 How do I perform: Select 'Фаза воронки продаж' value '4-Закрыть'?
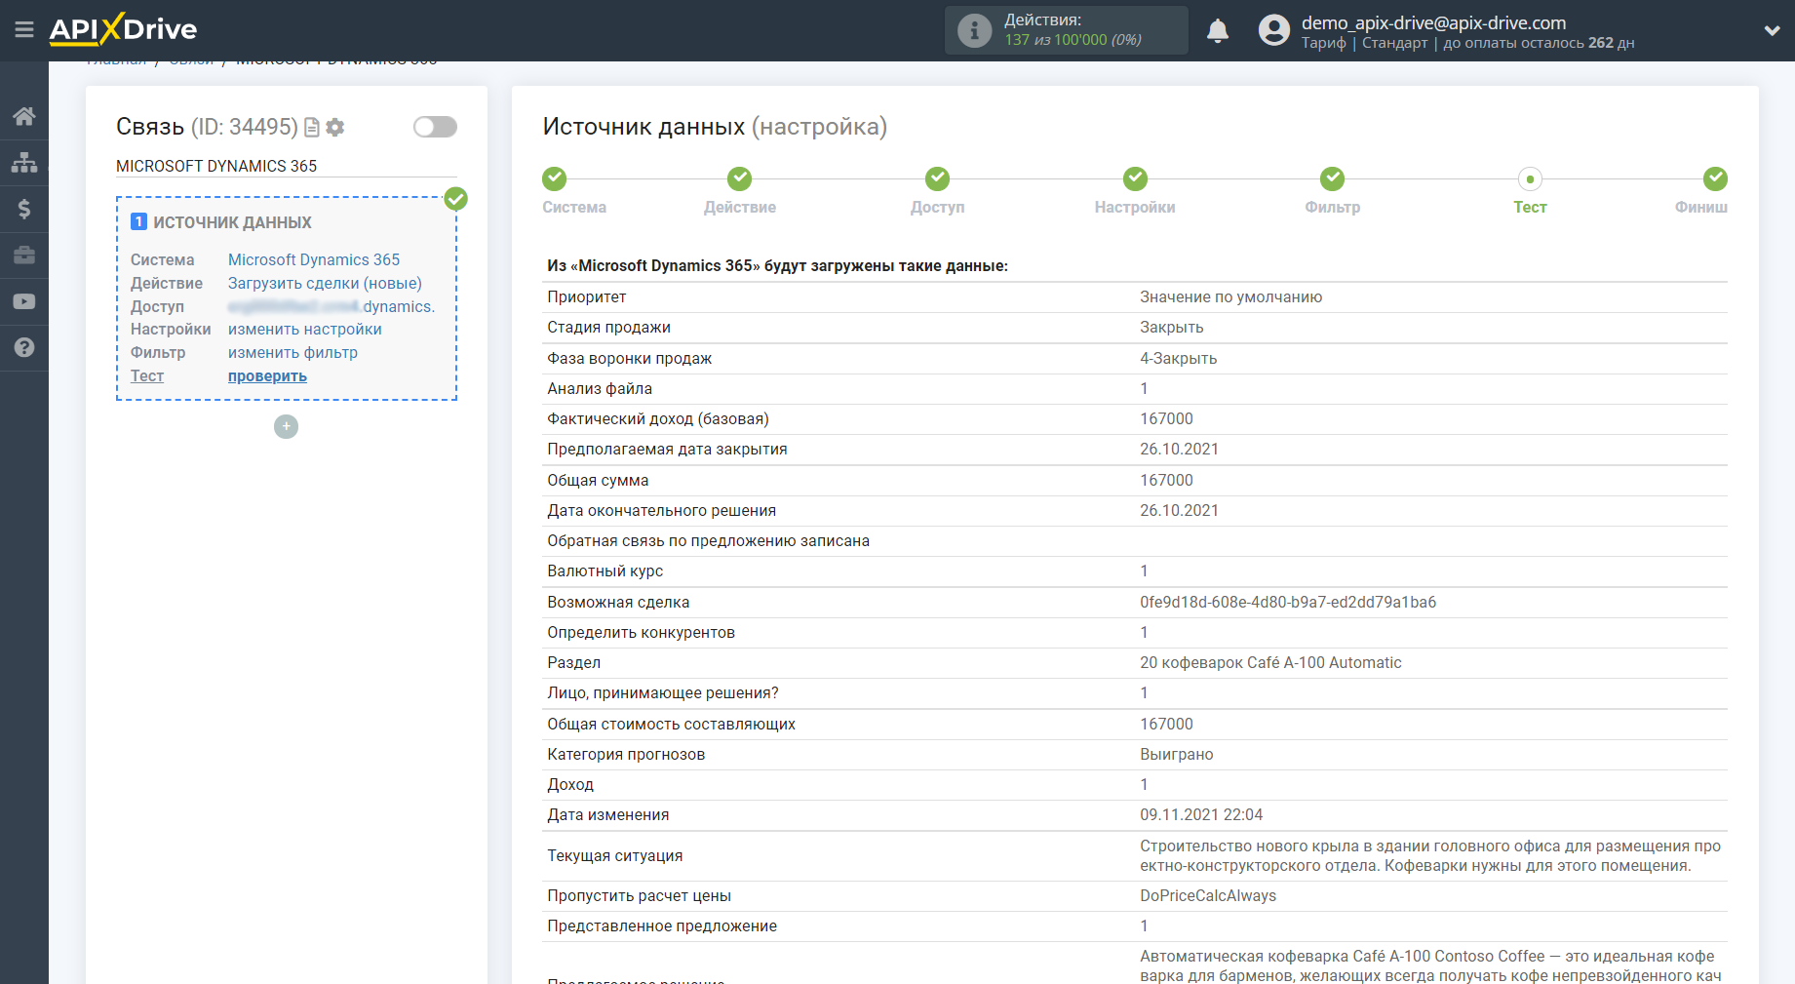point(1178,358)
